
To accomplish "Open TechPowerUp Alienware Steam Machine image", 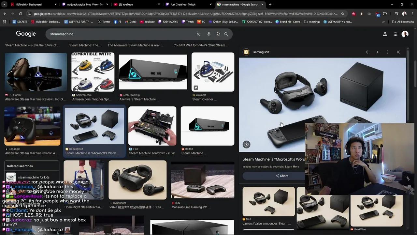I will 153,72.
